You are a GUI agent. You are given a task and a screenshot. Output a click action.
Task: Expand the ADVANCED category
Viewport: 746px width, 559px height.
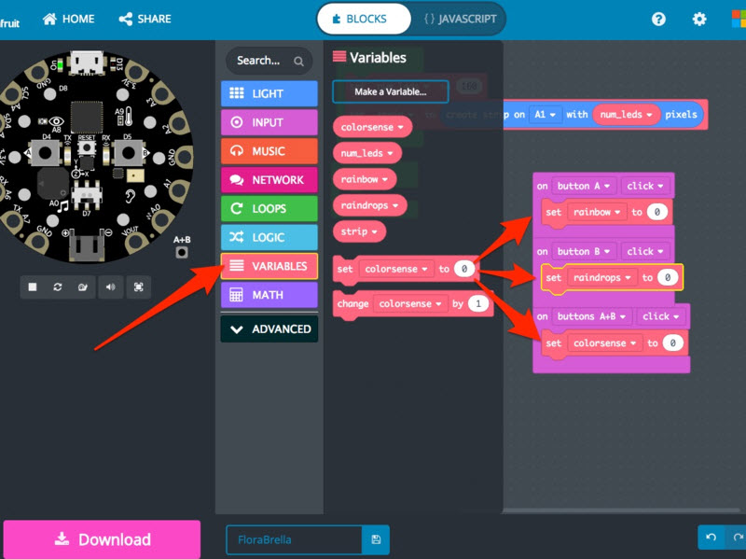pyautogui.click(x=269, y=328)
